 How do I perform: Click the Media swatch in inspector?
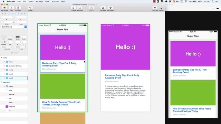(x=10, y=37)
